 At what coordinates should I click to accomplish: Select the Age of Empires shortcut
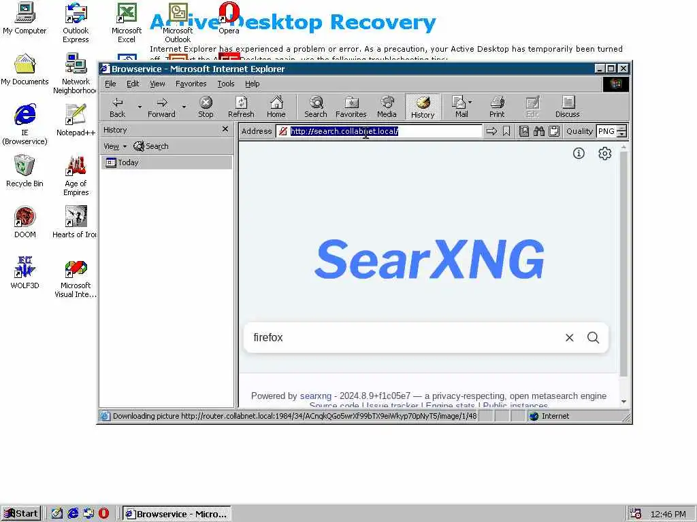(x=76, y=175)
